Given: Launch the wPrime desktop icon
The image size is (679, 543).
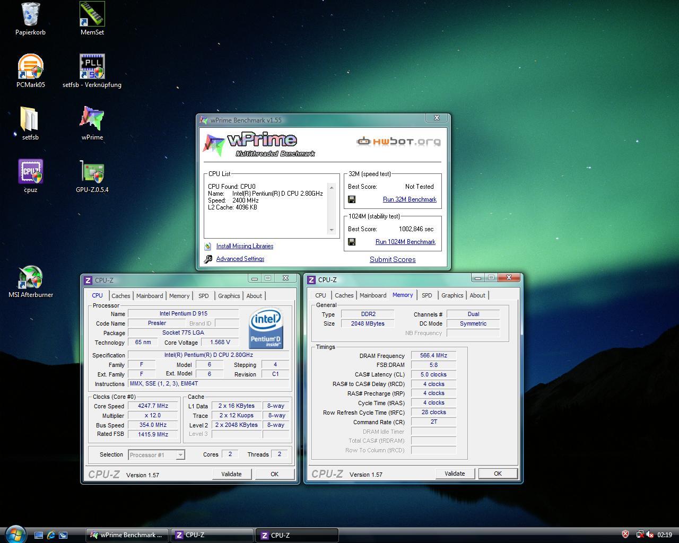Looking at the screenshot, I should [x=92, y=124].
